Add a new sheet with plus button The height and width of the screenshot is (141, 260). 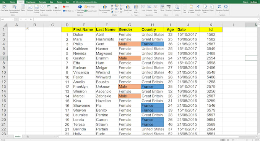coord(28,136)
